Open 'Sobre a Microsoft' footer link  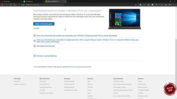(x=142, y=84)
